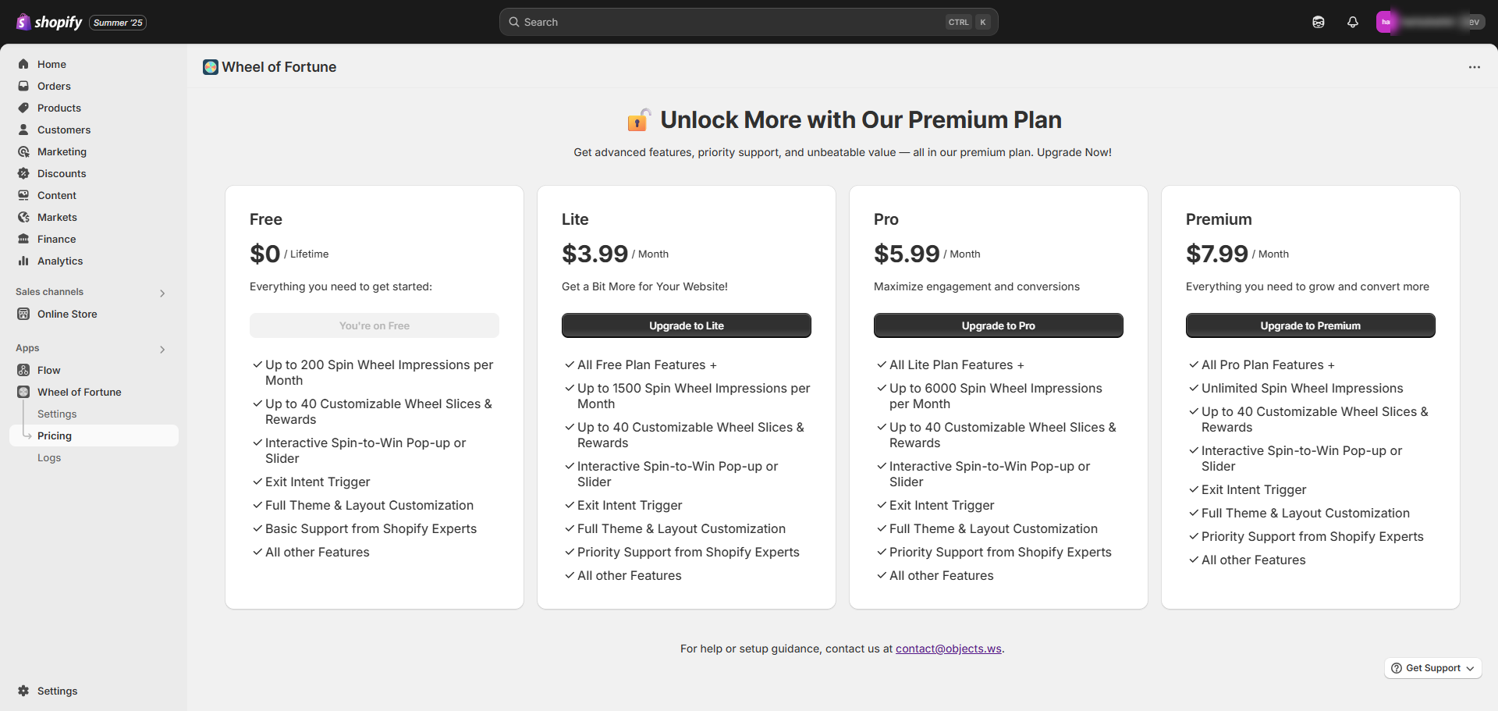Click the Shopify logo

(49, 22)
